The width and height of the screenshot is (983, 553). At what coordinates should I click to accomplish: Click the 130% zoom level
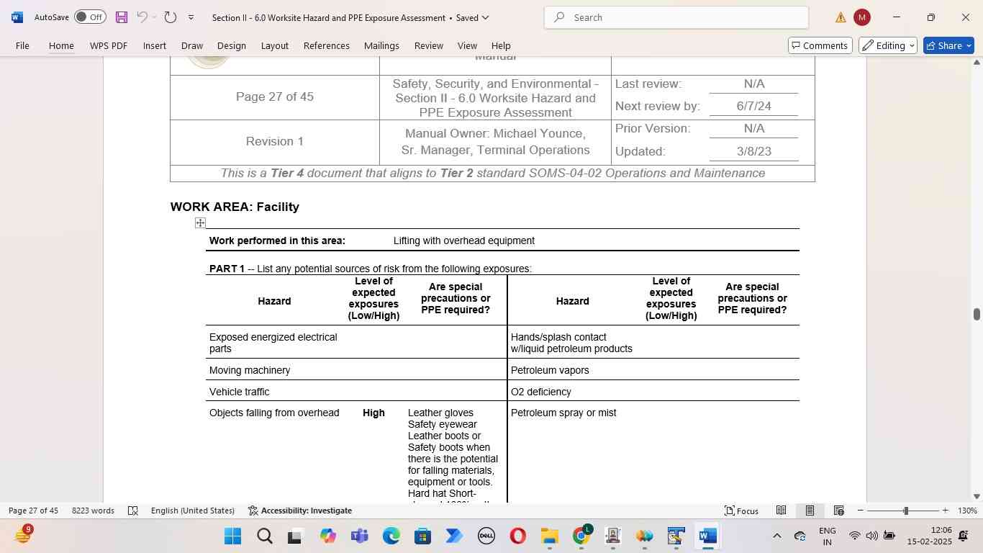click(967, 511)
